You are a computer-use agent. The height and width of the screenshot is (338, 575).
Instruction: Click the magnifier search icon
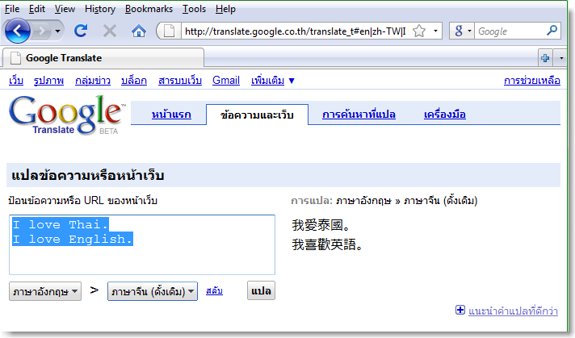click(552, 31)
